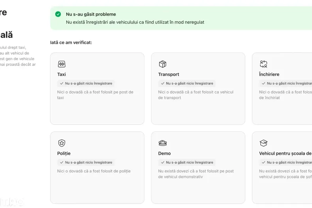Image resolution: width=312 pixels, height=208 pixels.
Task: Click the "Iată ce am verificat:" label
Action: coord(71,42)
